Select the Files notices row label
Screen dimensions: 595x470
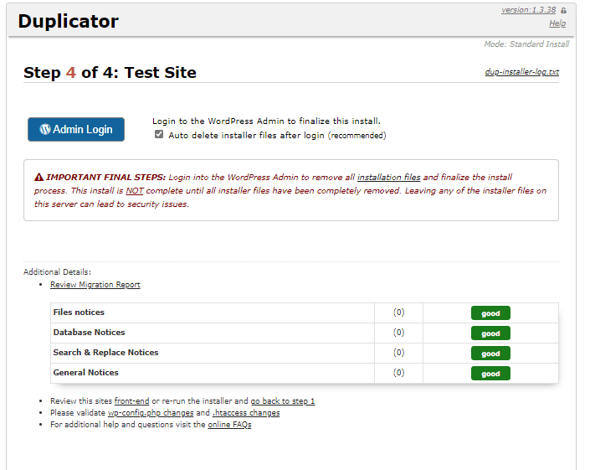(79, 312)
